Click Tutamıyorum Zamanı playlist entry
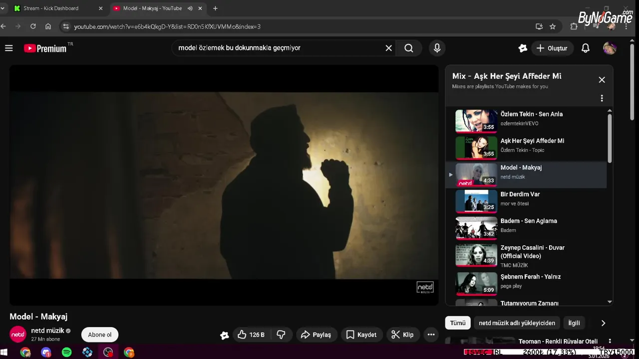 pos(526,302)
